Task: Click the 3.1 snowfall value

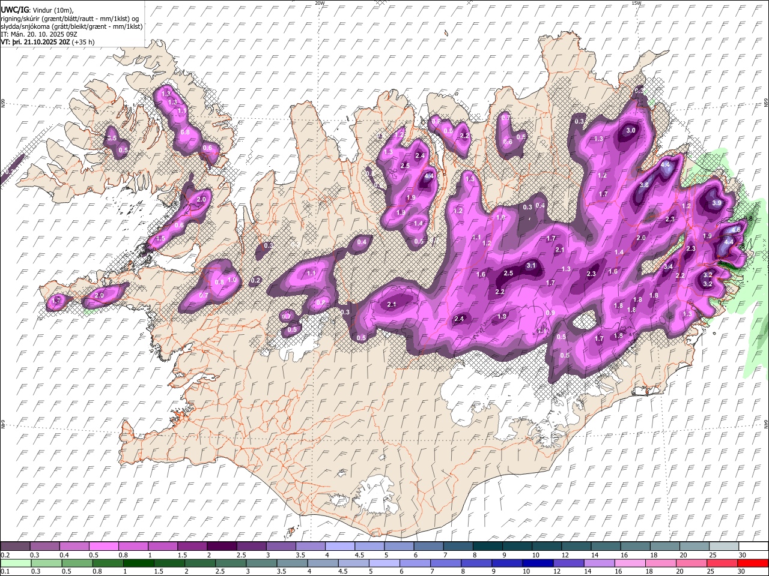Action: coord(531,265)
